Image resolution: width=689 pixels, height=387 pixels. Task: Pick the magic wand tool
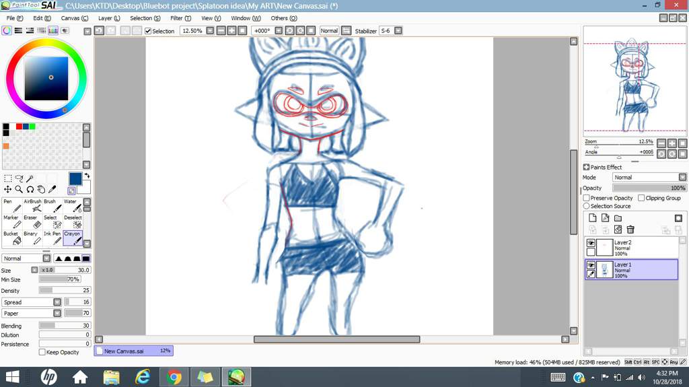coord(30,178)
